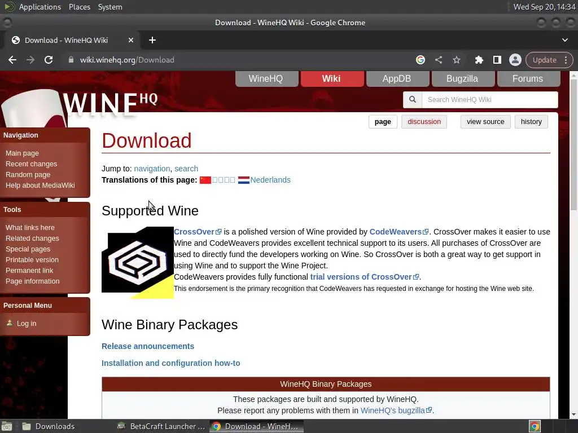Click the CrossOver logo image
Screen dimensions: 578x433
138,263
